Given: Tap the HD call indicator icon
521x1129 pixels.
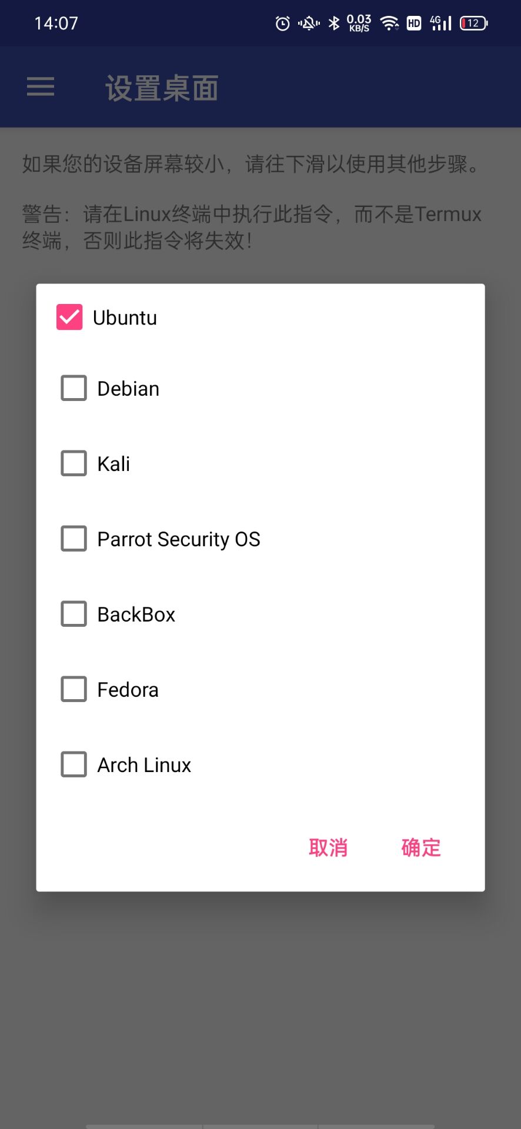Looking at the screenshot, I should (414, 24).
